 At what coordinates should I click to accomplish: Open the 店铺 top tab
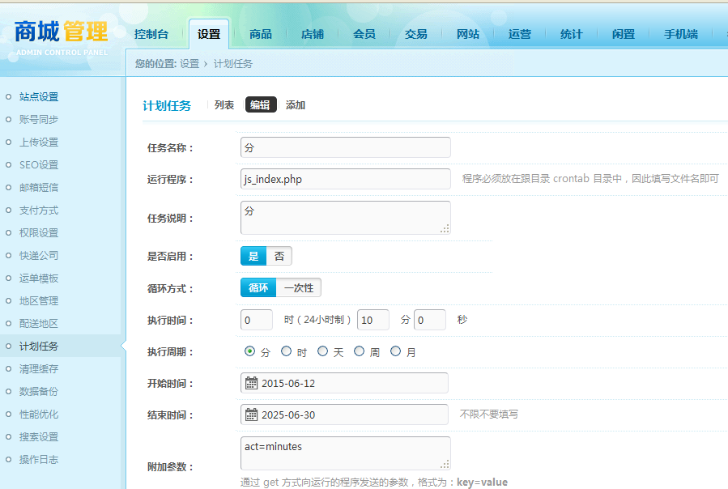(313, 34)
